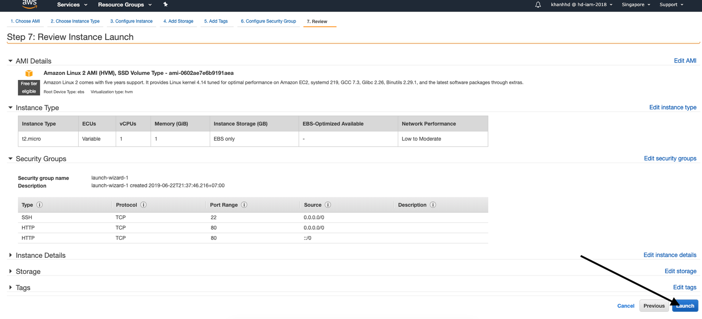Expand the Storage section
Screen dimensions: 702x319
pos(11,271)
